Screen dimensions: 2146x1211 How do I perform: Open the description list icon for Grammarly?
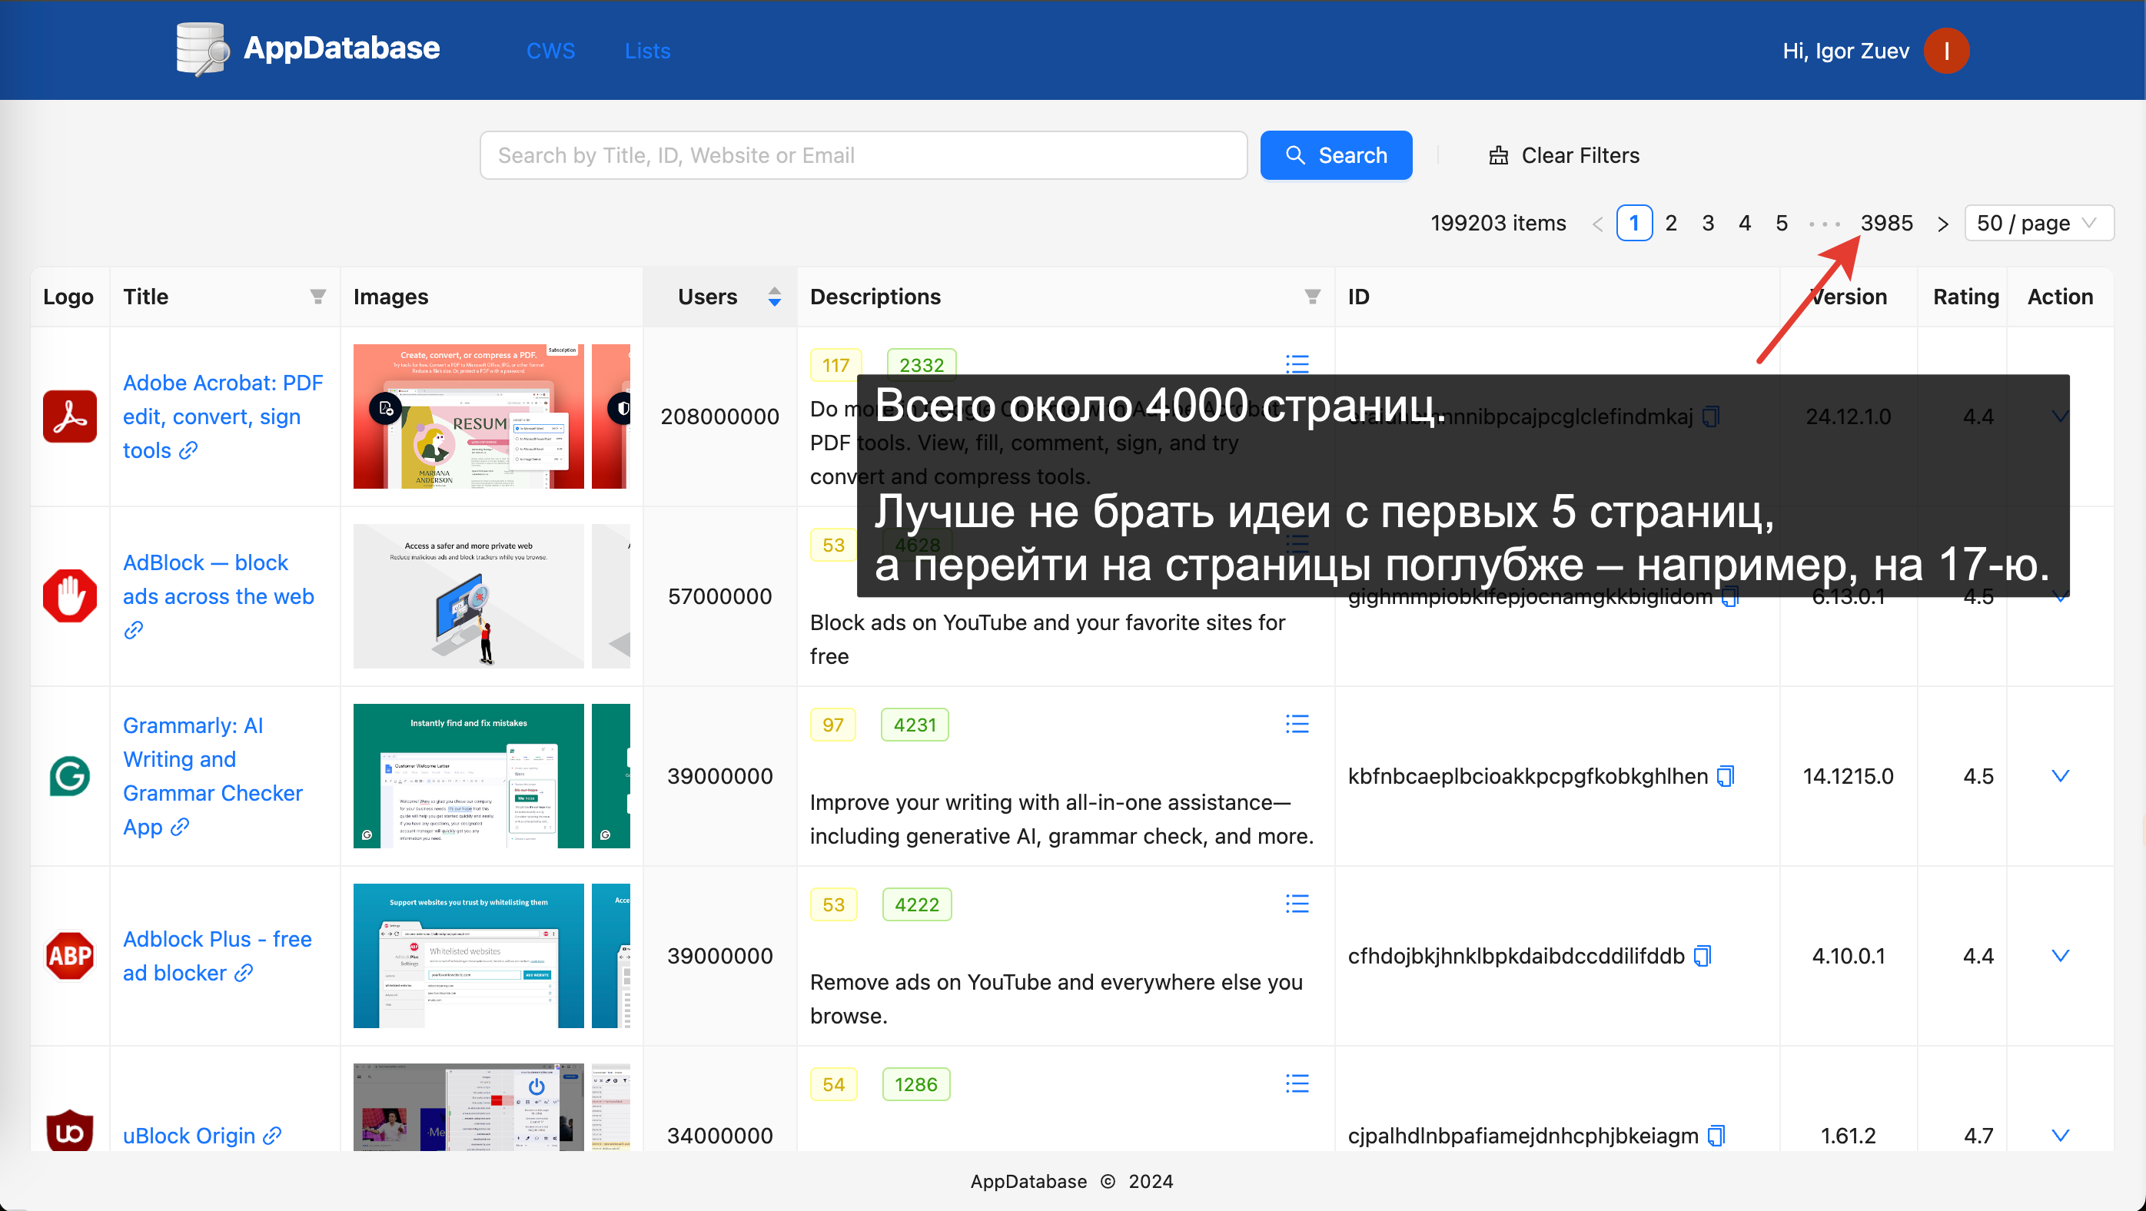pos(1296,724)
